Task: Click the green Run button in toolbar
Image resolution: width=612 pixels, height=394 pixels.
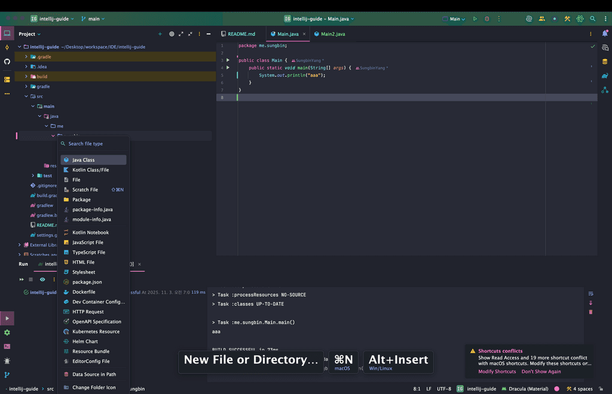Action: 475,19
